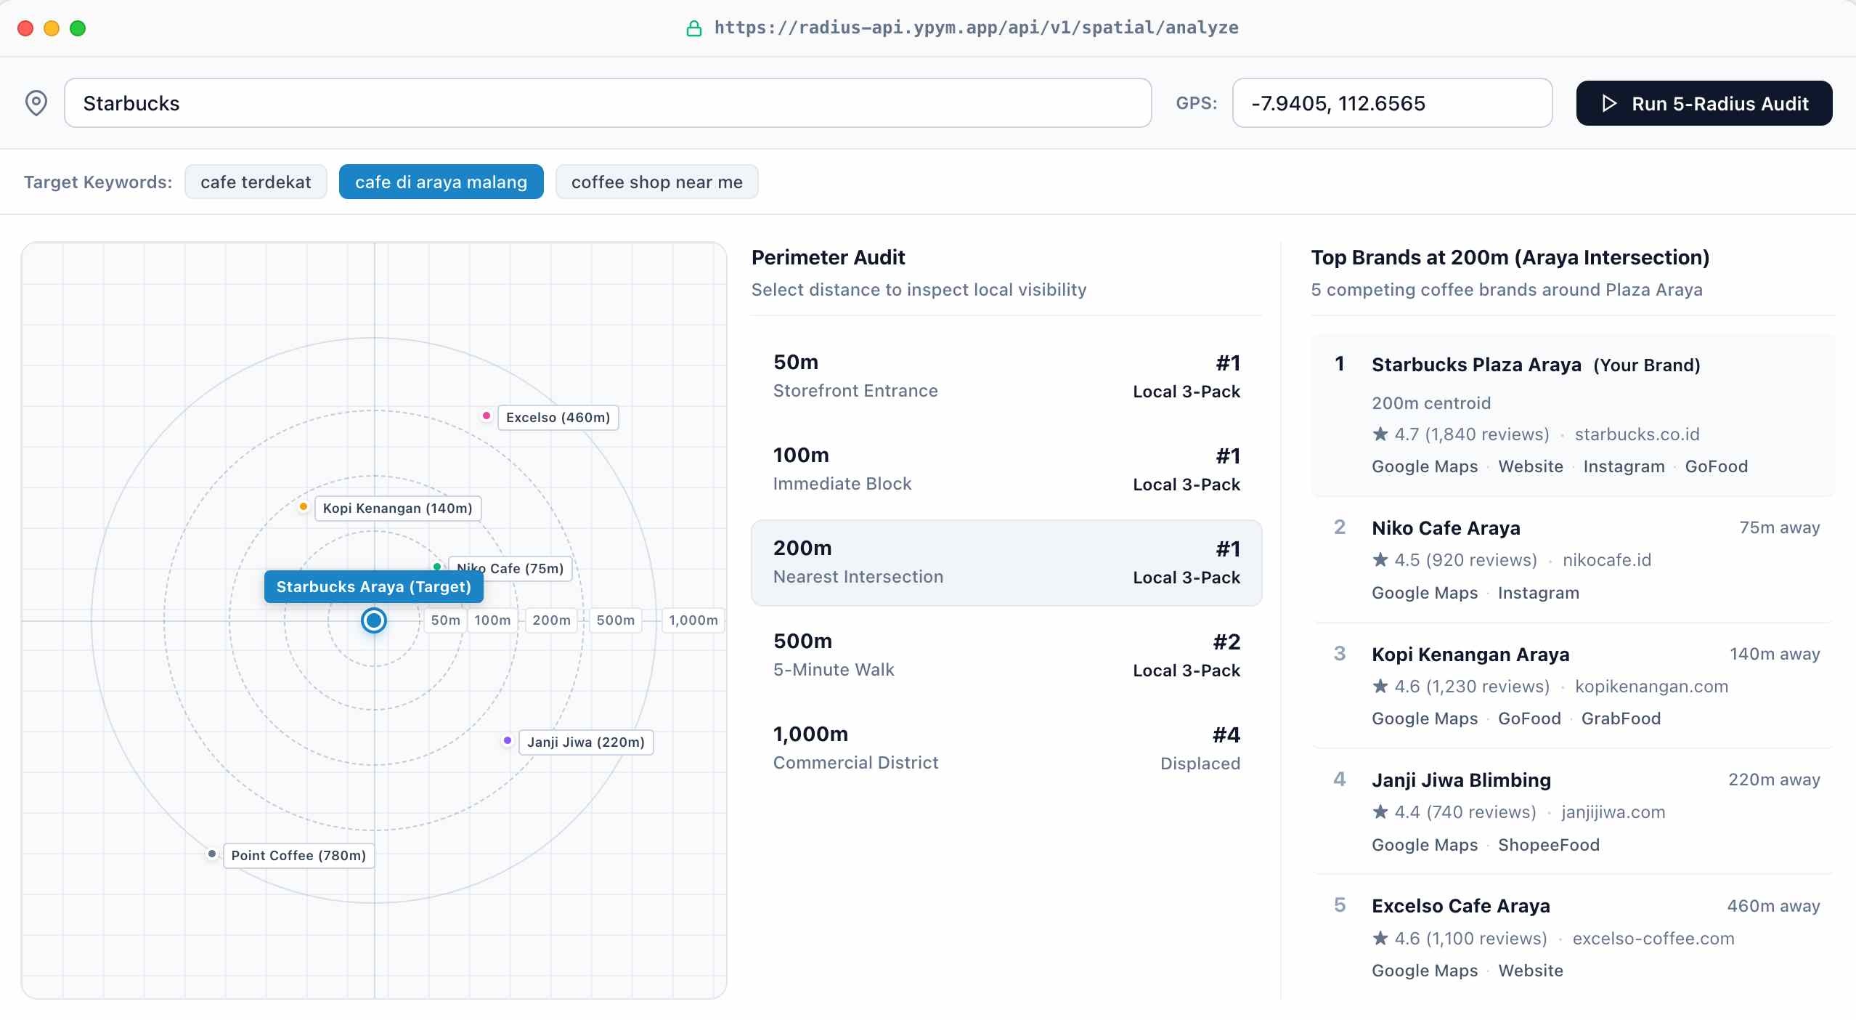
Task: Click the gray Point Coffee map dot
Action: [x=212, y=854]
